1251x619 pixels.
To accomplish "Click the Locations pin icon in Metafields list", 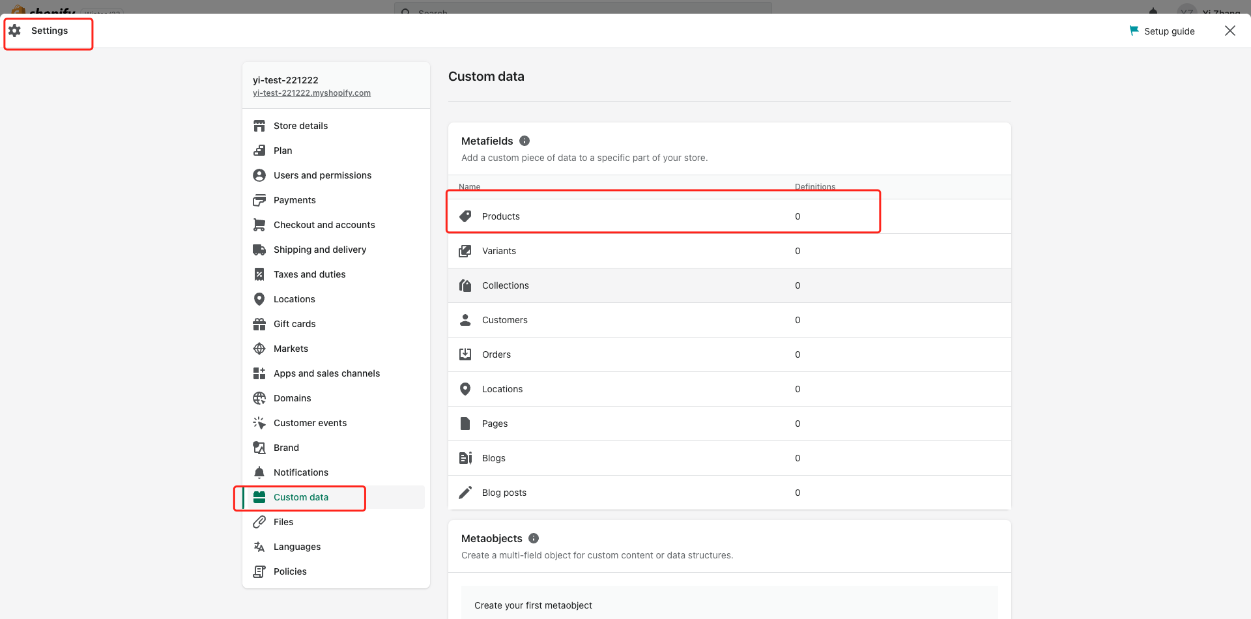I will coord(465,389).
